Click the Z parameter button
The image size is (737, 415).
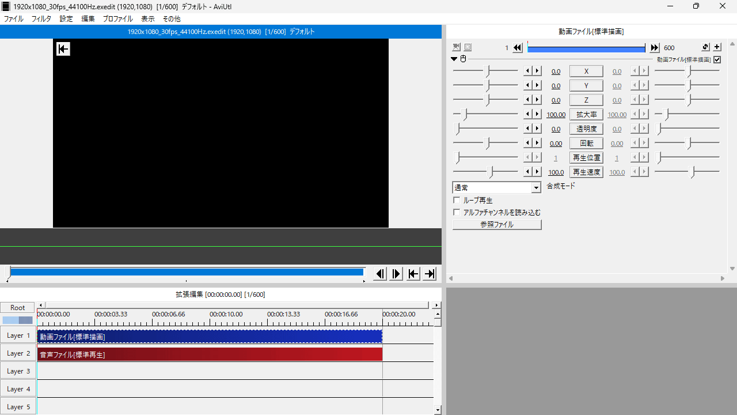point(586,100)
